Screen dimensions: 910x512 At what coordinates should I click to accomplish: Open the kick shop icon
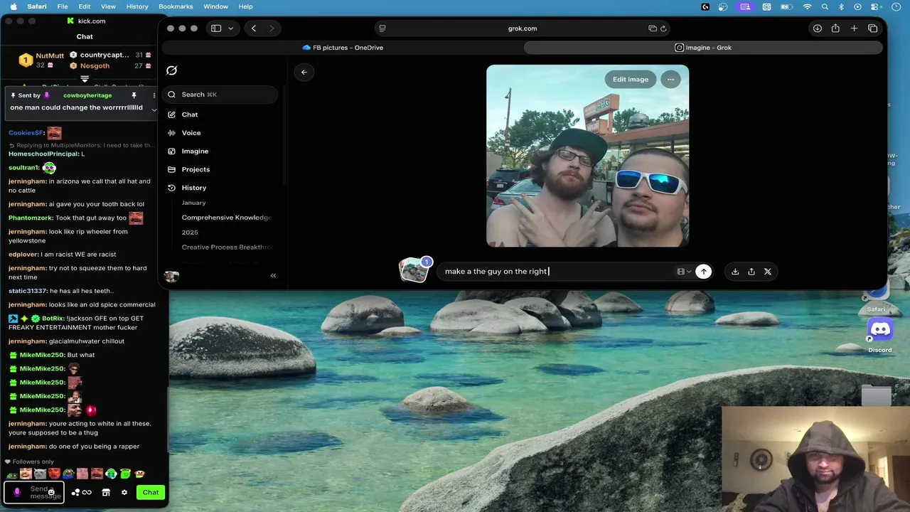106,492
